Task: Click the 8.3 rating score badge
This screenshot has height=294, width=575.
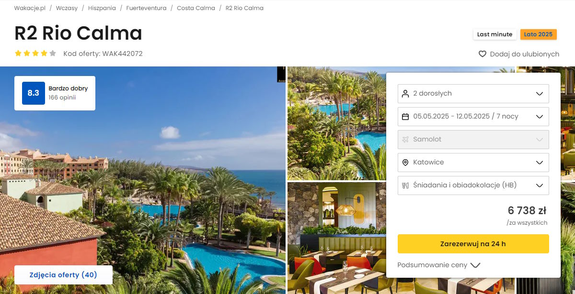Action: pyautogui.click(x=34, y=93)
